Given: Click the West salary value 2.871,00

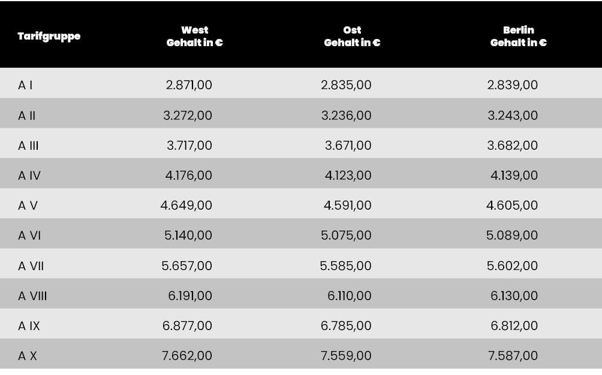Looking at the screenshot, I should (x=189, y=85).
